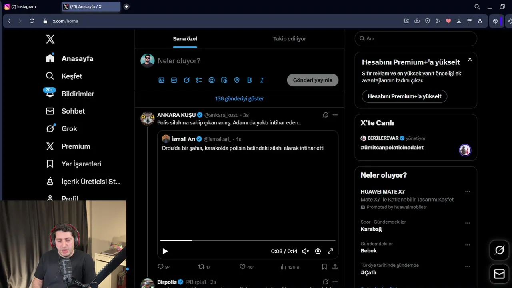Open Bildirimler with 20+ badge
The width and height of the screenshot is (512, 288).
tap(70, 94)
